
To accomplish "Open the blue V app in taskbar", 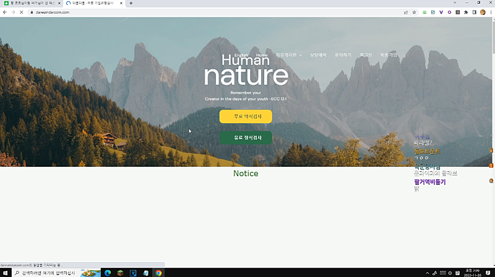I will pyautogui.click(x=133, y=273).
